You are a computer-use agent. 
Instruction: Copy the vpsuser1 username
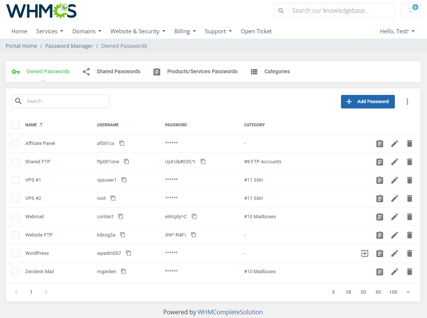tap(124, 180)
